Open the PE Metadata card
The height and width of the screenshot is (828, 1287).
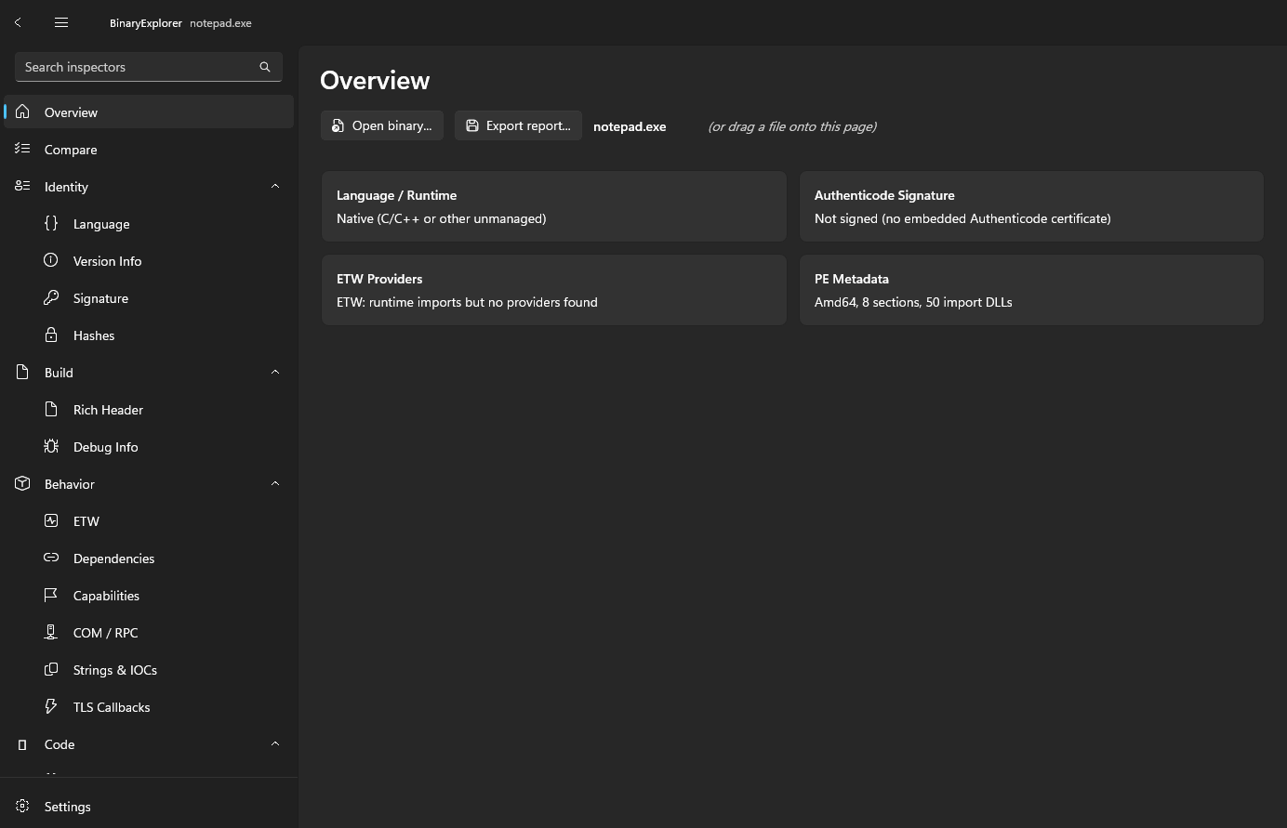pyautogui.click(x=1031, y=290)
